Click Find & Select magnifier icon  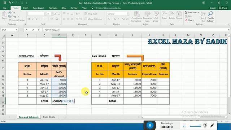pyautogui.click(x=210, y=14)
